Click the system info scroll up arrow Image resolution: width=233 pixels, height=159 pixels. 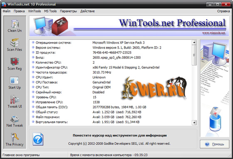[x=194, y=43]
